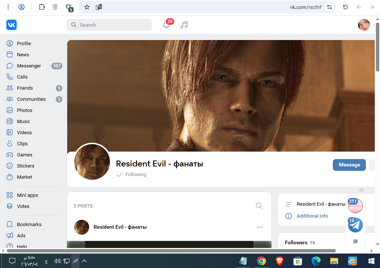Open Bookmarks in the left menu

click(x=29, y=225)
